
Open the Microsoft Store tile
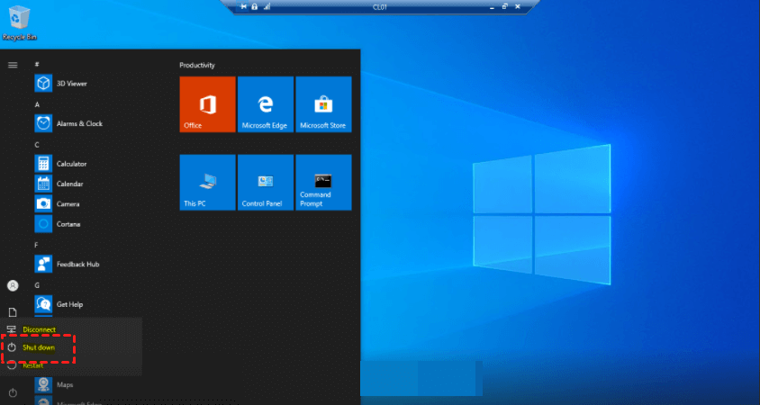tap(323, 104)
